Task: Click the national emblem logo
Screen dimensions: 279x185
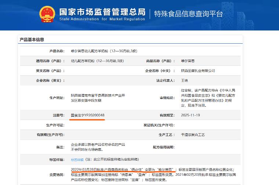Action: click(47, 14)
